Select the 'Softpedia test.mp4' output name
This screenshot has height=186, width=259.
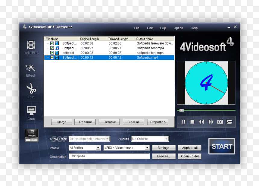click(150, 48)
